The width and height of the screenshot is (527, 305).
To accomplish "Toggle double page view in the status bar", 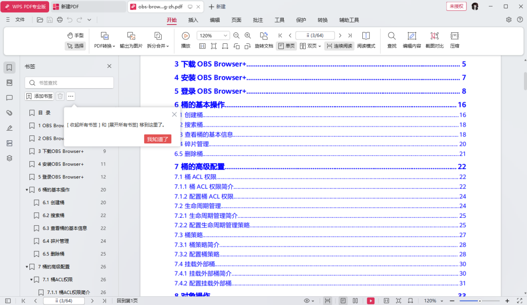I will coord(355,301).
